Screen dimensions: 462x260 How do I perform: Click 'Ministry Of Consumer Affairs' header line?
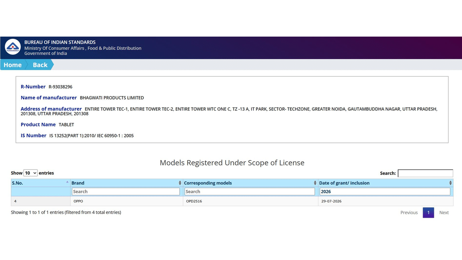tap(83, 48)
